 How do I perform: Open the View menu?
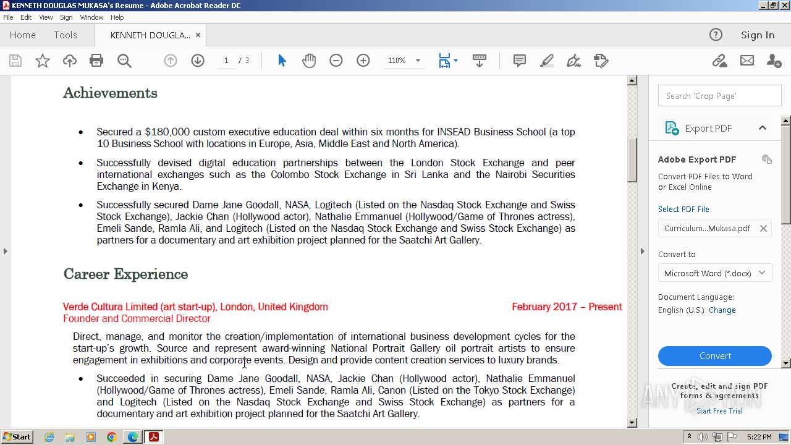46,17
